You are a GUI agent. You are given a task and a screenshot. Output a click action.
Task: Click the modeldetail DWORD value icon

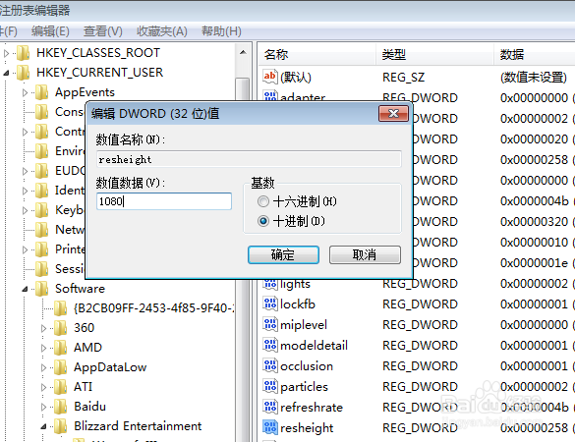(x=270, y=345)
